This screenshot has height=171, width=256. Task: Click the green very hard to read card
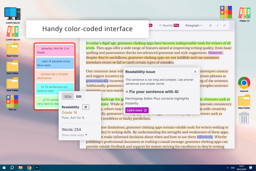coord(47,102)
